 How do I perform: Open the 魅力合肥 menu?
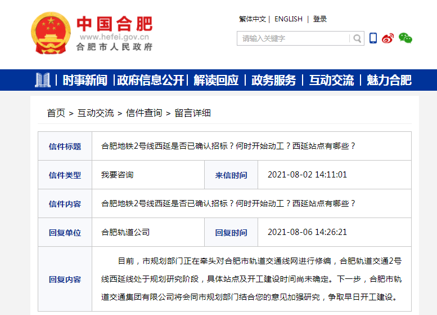[x=389, y=80]
